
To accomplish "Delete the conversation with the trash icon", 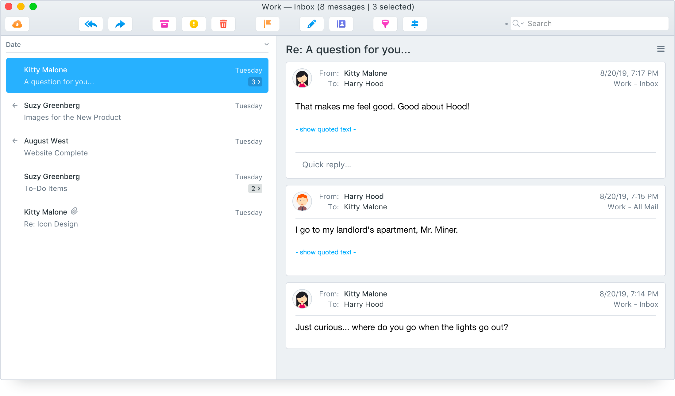I will tap(223, 24).
